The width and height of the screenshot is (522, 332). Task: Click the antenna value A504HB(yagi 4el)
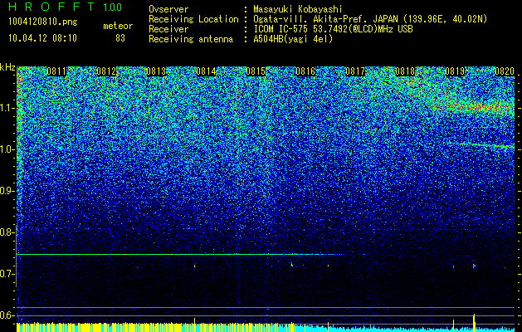click(293, 39)
